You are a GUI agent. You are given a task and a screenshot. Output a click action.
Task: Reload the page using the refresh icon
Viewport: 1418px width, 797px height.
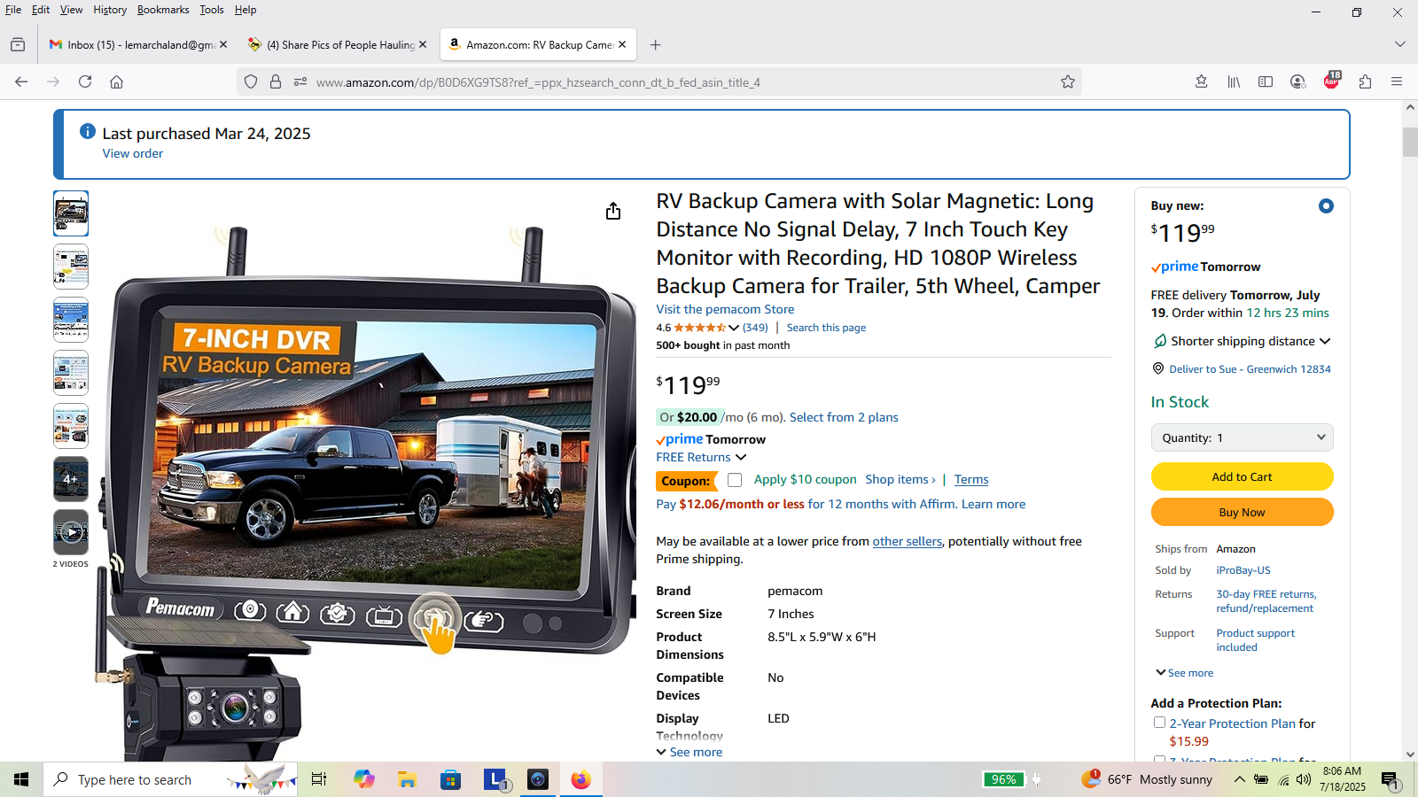click(85, 81)
